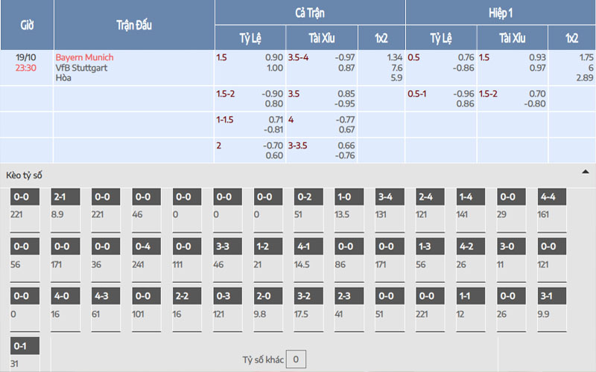Open the Cả Trận header tab
Screen dimensions: 596x372
310,13
